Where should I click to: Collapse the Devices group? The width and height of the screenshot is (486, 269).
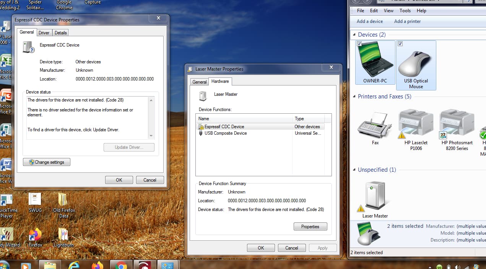point(354,35)
